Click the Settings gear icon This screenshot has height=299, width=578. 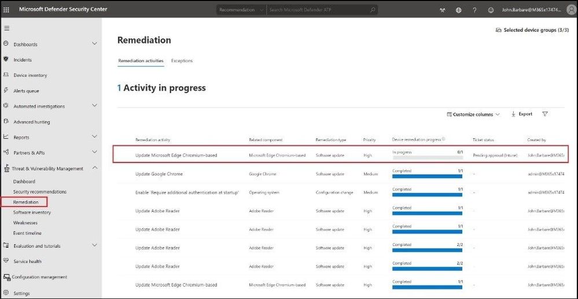[6, 293]
